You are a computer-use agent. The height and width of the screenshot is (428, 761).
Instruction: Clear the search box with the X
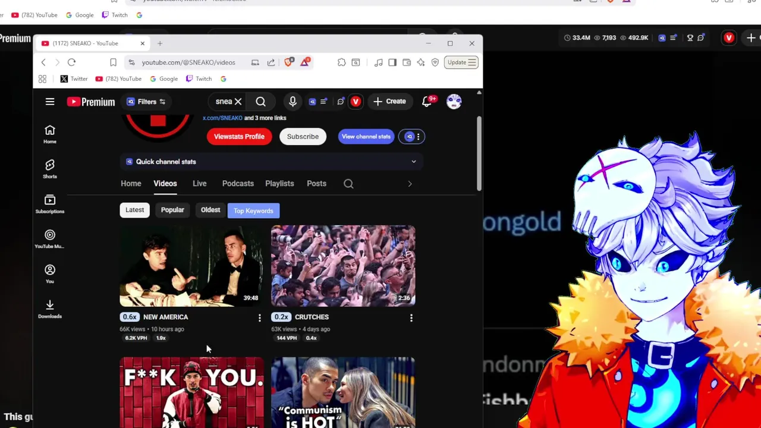238,102
